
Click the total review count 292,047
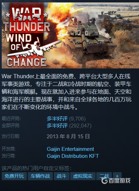(x=80, y=126)
